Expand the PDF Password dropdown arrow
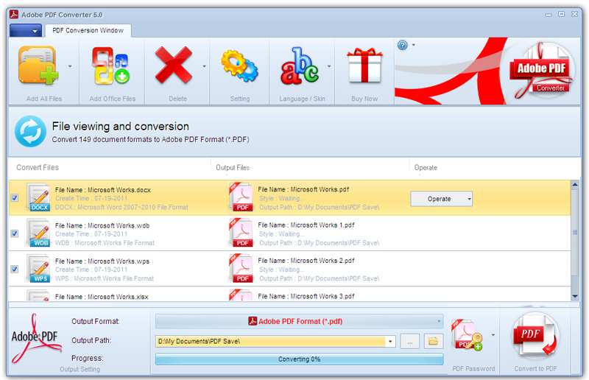Screen dimensions: 589x380 [x=493, y=335]
